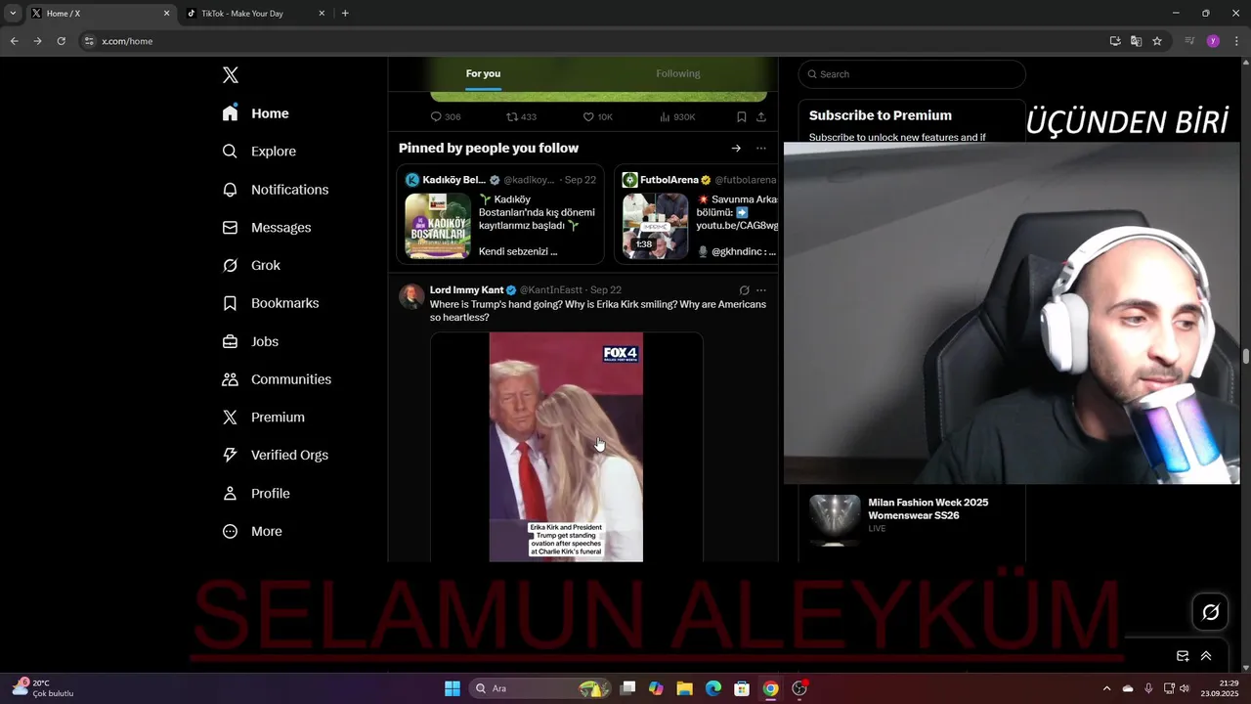
Task: Open Messages in the sidebar
Action: pos(266,228)
